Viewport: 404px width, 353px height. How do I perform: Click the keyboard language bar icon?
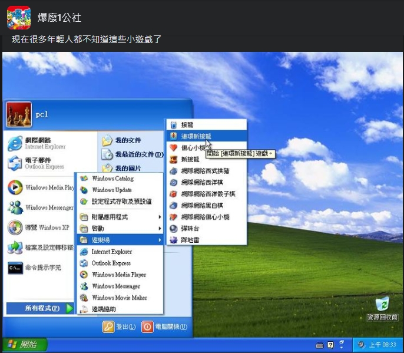[x=320, y=345]
